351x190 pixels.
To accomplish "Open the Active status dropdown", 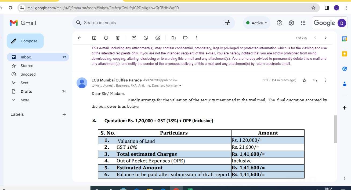I will coord(257,23).
